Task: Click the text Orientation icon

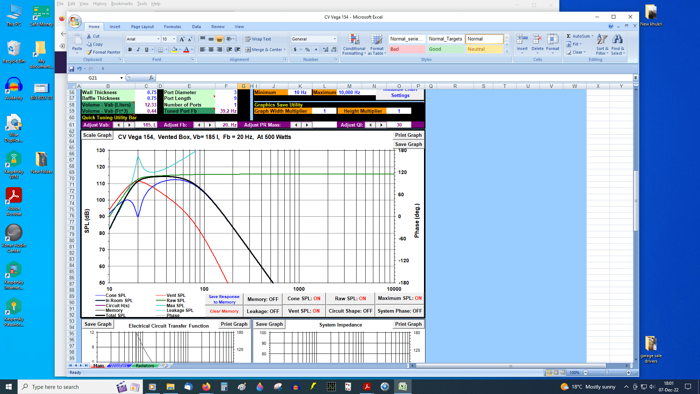Action: tap(229, 39)
